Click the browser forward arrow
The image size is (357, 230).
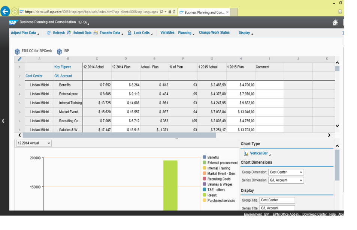tap(14, 11)
